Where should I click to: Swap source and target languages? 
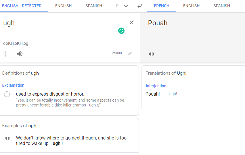click(140, 6)
